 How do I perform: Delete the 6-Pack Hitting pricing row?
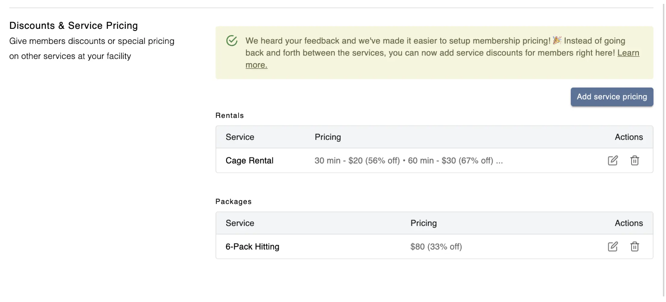pos(635,247)
